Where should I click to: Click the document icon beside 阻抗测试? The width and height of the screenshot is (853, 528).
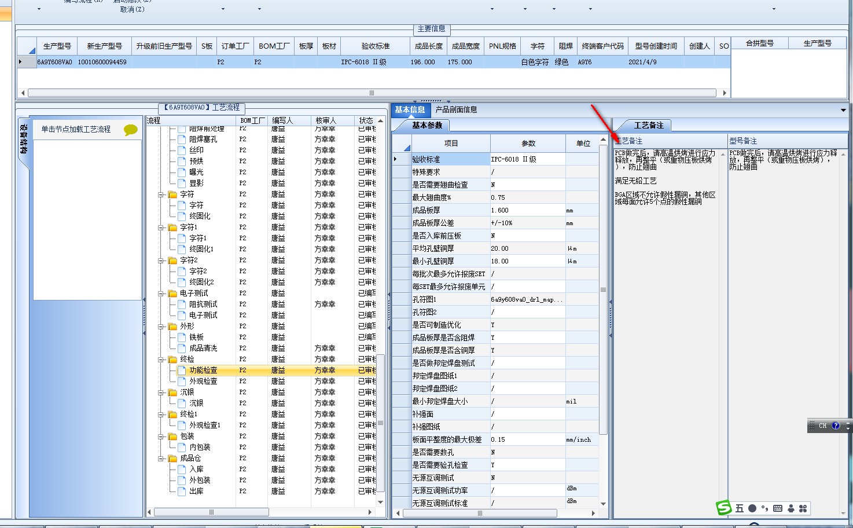[182, 304]
